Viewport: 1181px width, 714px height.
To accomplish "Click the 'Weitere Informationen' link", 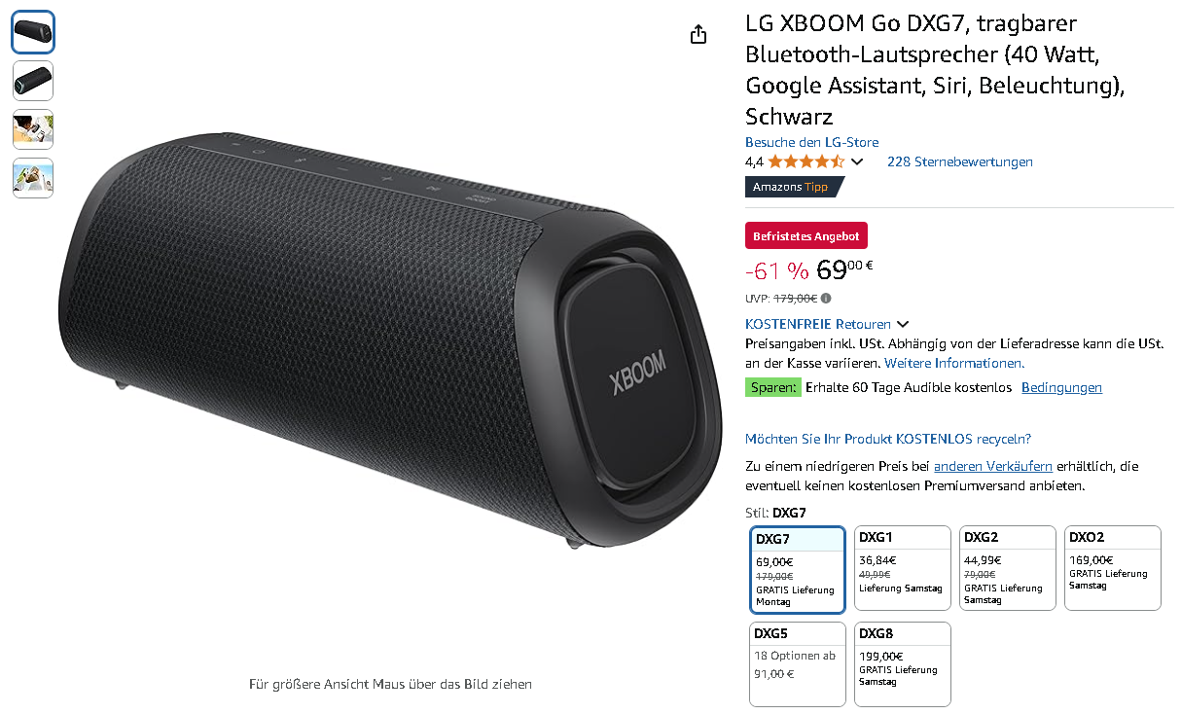I will click(953, 363).
